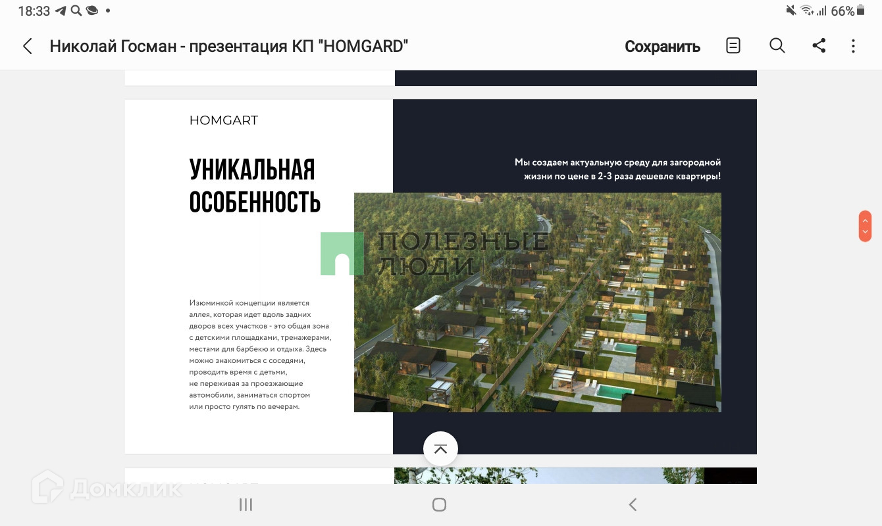Tap the muted sound status icon
Viewport: 882px width, 526px height.
tap(791, 11)
